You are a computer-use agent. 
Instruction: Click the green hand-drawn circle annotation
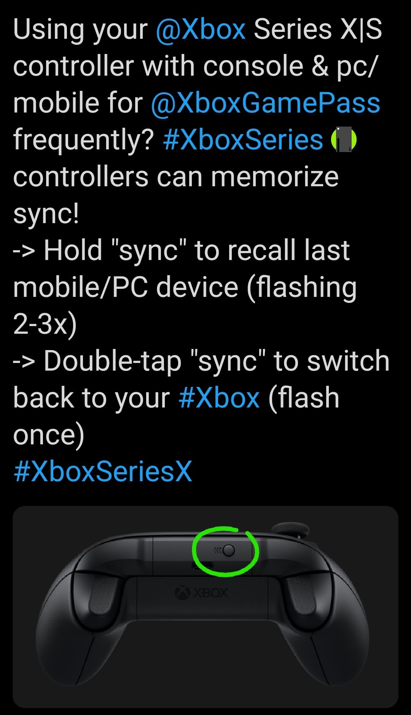pyautogui.click(x=225, y=551)
